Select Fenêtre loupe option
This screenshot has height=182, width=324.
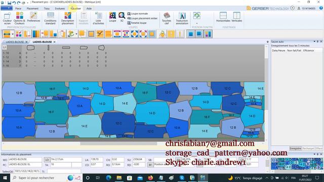coord(137,23)
